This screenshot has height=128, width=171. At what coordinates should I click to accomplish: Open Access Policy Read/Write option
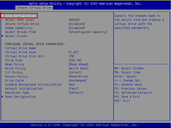tap(78, 76)
